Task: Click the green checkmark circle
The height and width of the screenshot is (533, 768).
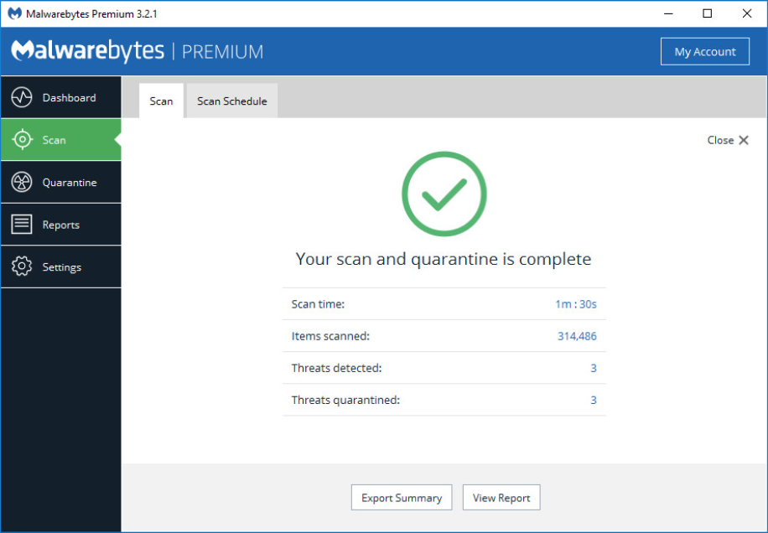Action: click(444, 194)
